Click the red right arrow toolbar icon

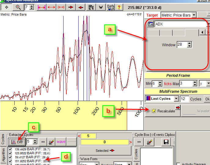[71, 7]
